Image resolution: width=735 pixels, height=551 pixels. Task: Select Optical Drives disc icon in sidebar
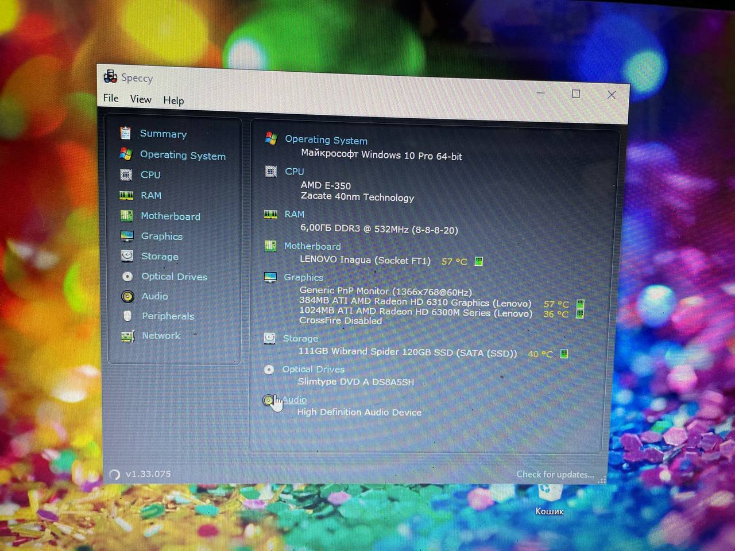point(127,277)
